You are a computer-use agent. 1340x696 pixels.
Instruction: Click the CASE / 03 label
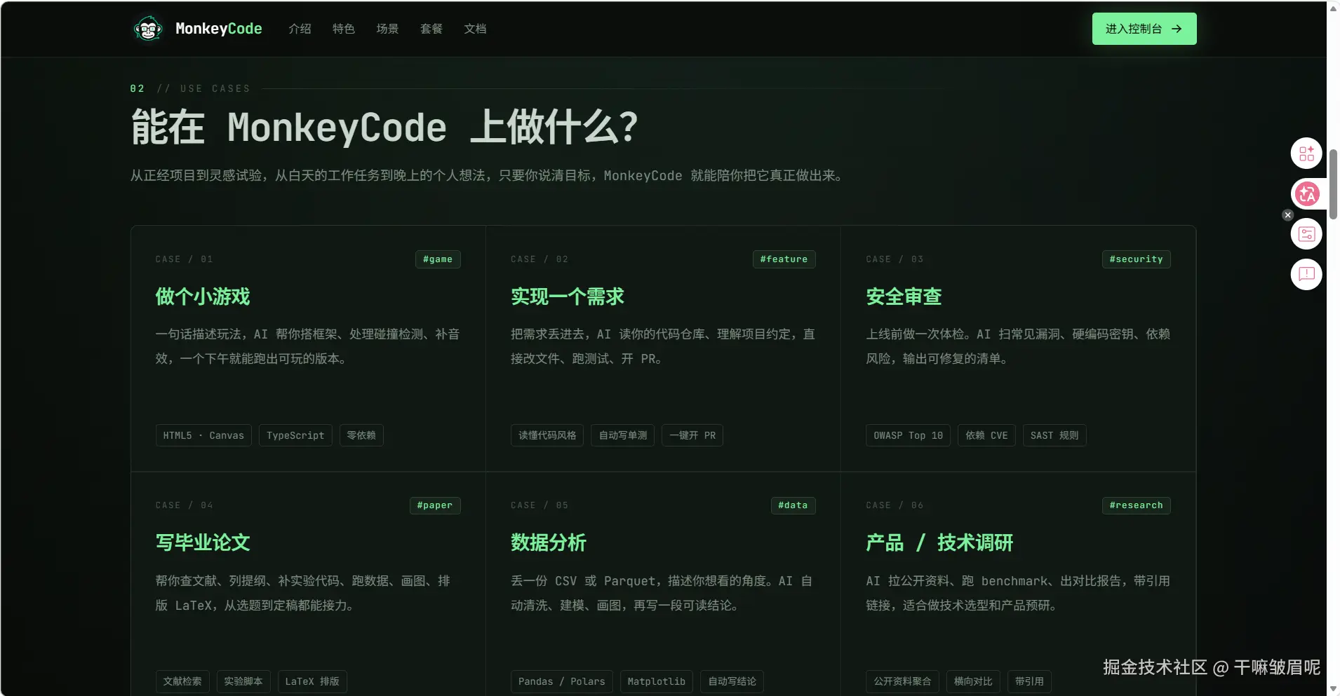(895, 259)
